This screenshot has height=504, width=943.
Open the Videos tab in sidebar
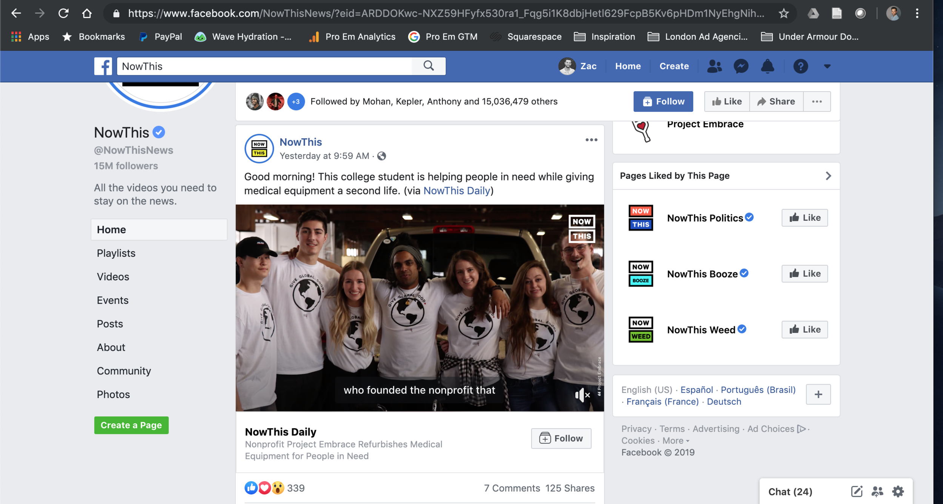coord(113,276)
